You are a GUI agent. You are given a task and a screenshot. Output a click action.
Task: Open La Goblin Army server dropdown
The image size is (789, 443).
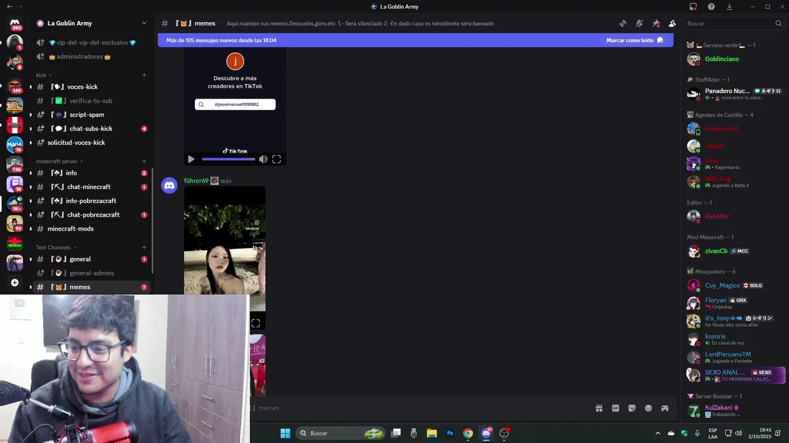click(91, 23)
